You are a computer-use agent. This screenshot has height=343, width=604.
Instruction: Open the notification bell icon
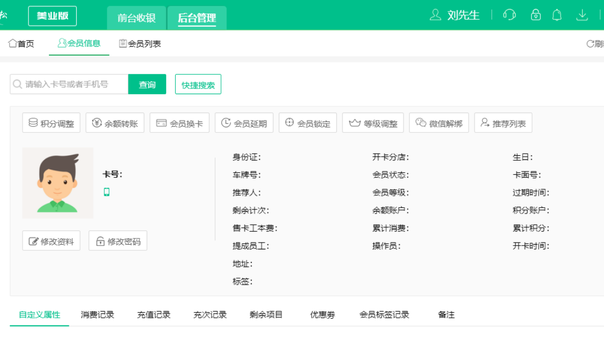tap(557, 15)
